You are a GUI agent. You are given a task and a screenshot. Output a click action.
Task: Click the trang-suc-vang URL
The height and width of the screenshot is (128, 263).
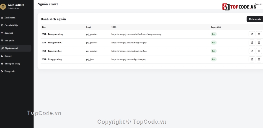point(136,34)
